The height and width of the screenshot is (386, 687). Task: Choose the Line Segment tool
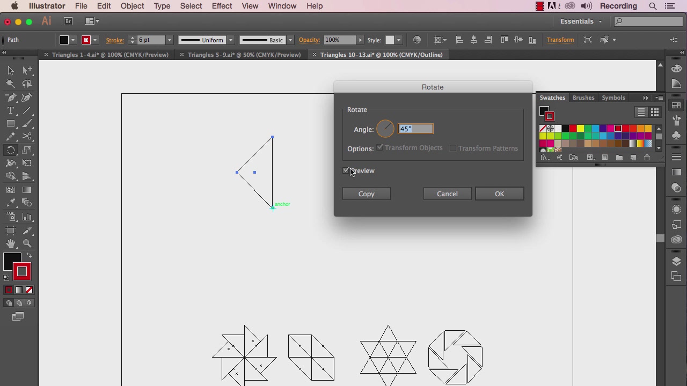coord(27,110)
